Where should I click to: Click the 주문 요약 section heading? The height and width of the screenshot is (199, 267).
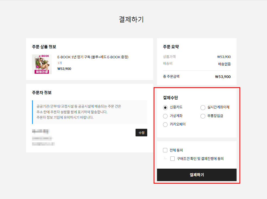coord(171,47)
